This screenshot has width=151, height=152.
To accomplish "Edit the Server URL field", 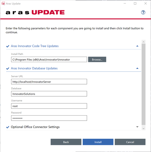I will click(x=49, y=82).
